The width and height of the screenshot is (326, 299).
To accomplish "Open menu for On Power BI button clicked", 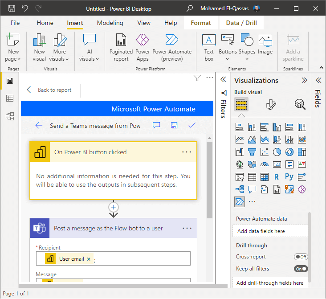I will (187, 152).
